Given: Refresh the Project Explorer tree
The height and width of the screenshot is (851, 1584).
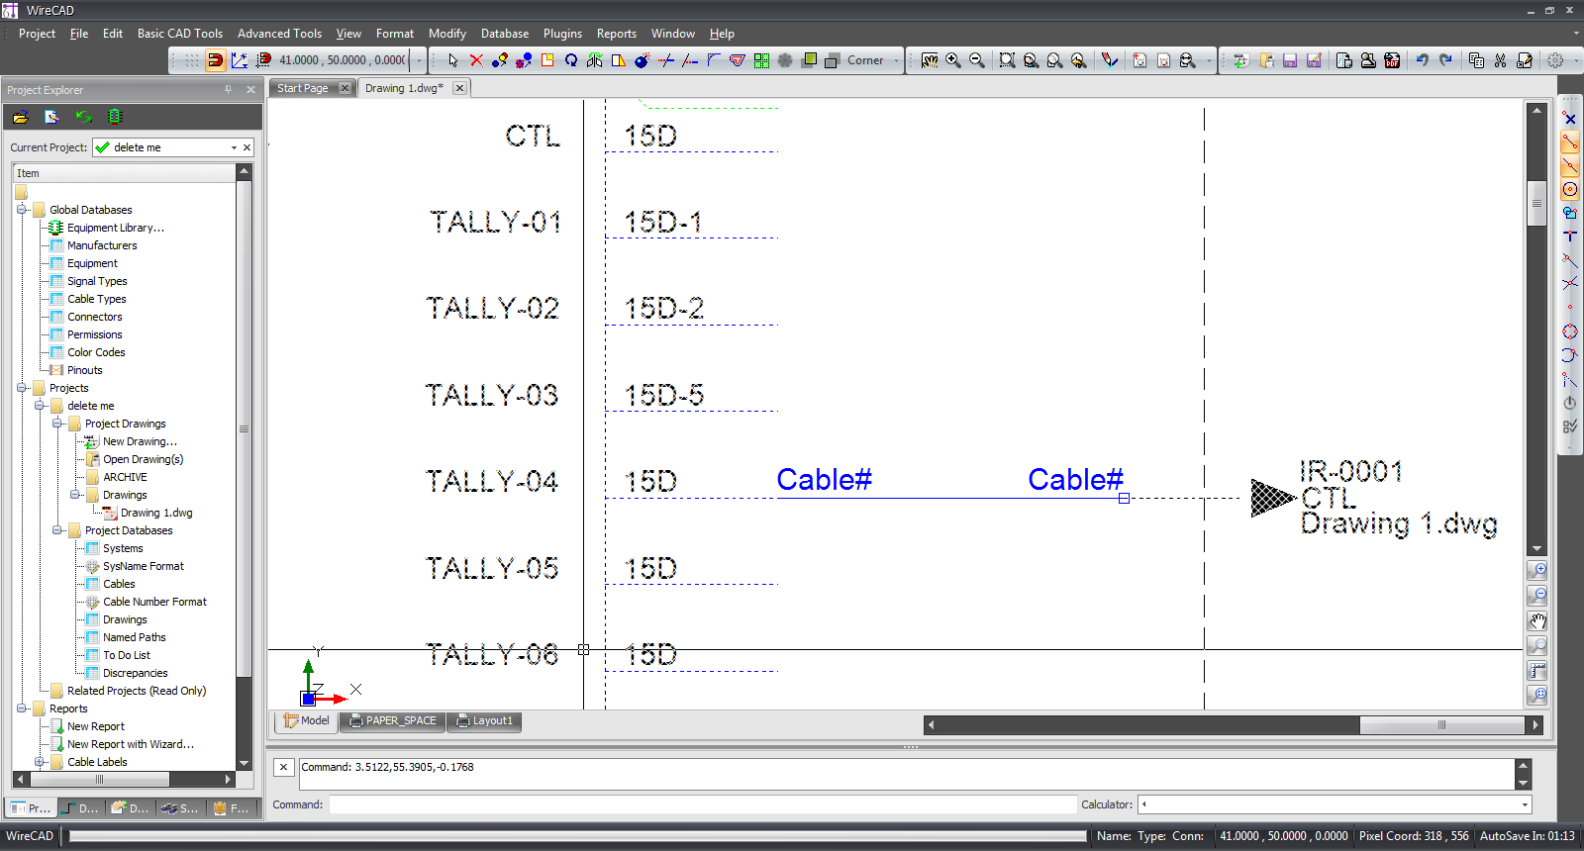Looking at the screenshot, I should point(84,117).
